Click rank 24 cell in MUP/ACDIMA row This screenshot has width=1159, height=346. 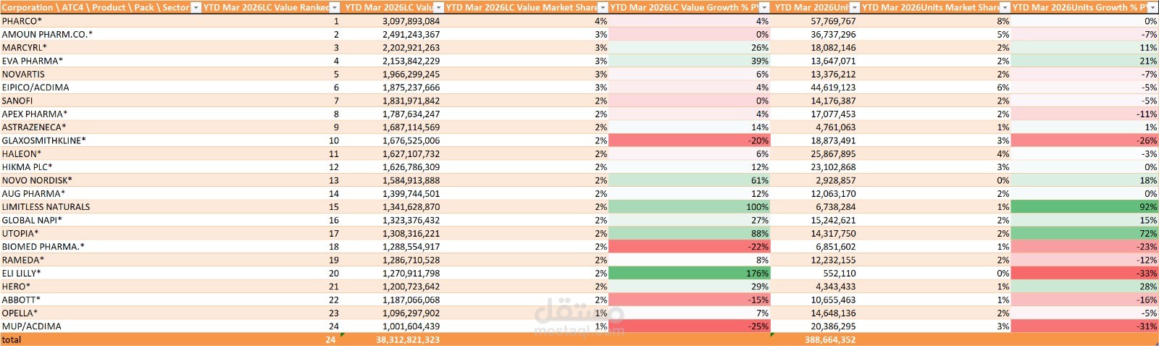(333, 326)
